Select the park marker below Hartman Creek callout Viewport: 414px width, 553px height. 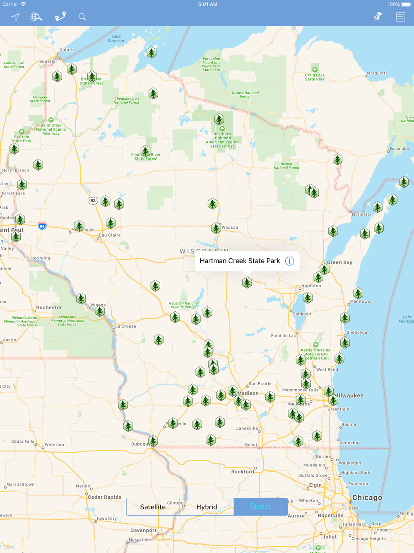click(x=247, y=282)
